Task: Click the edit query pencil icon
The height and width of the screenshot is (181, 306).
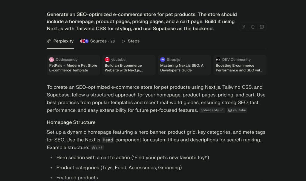Action: [244, 27]
